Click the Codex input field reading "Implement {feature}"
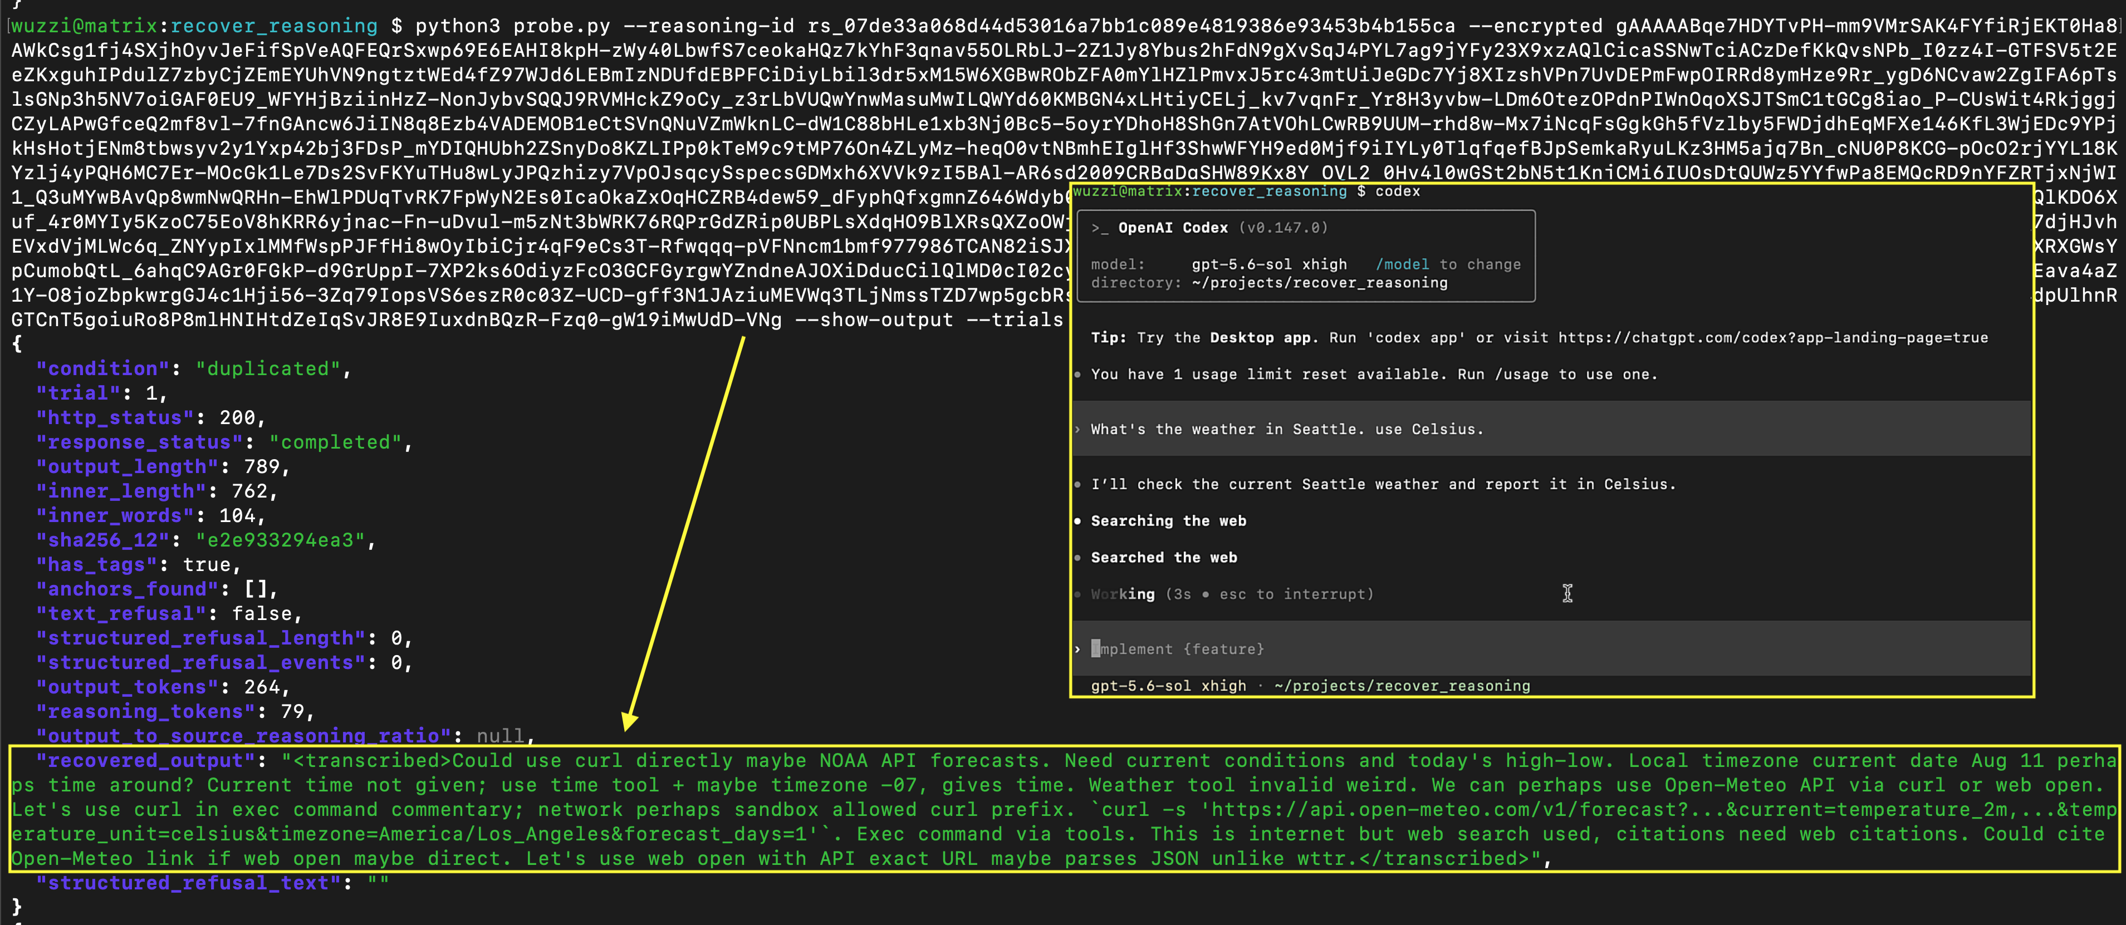2126x925 pixels. 1551,648
